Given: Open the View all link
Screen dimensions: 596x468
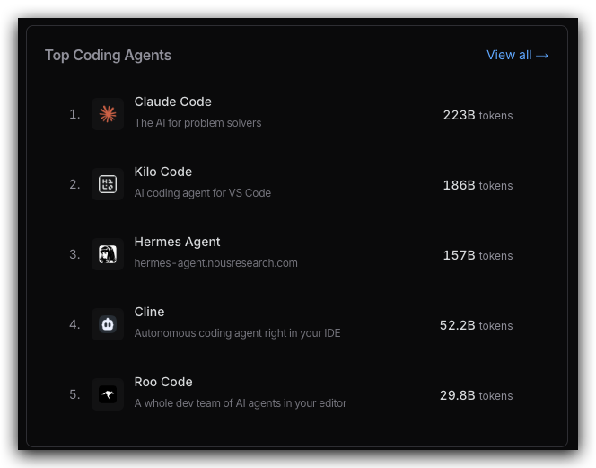Looking at the screenshot, I should 517,55.
